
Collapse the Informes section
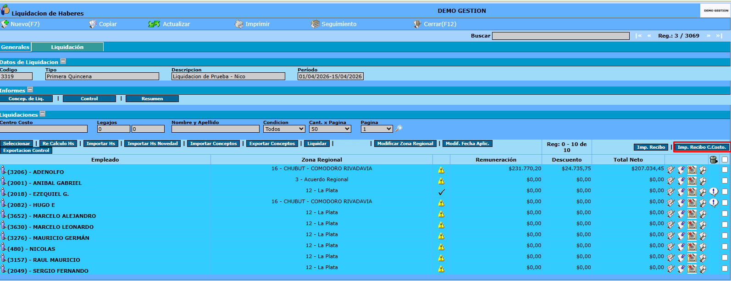(30, 90)
